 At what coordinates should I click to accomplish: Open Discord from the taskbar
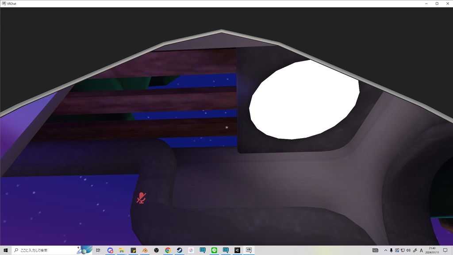tap(110, 250)
